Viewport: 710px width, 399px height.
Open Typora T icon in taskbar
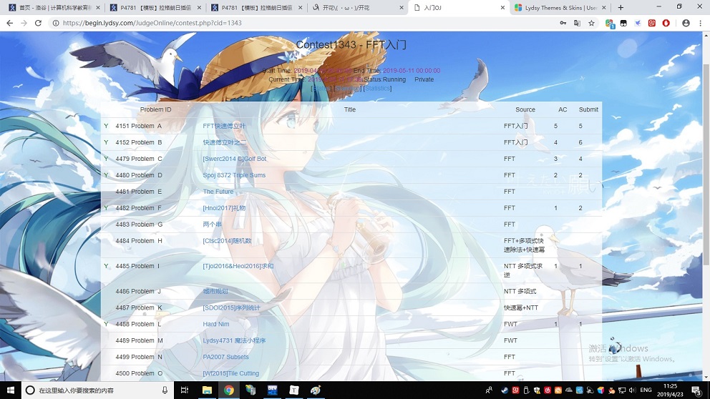[294, 390]
